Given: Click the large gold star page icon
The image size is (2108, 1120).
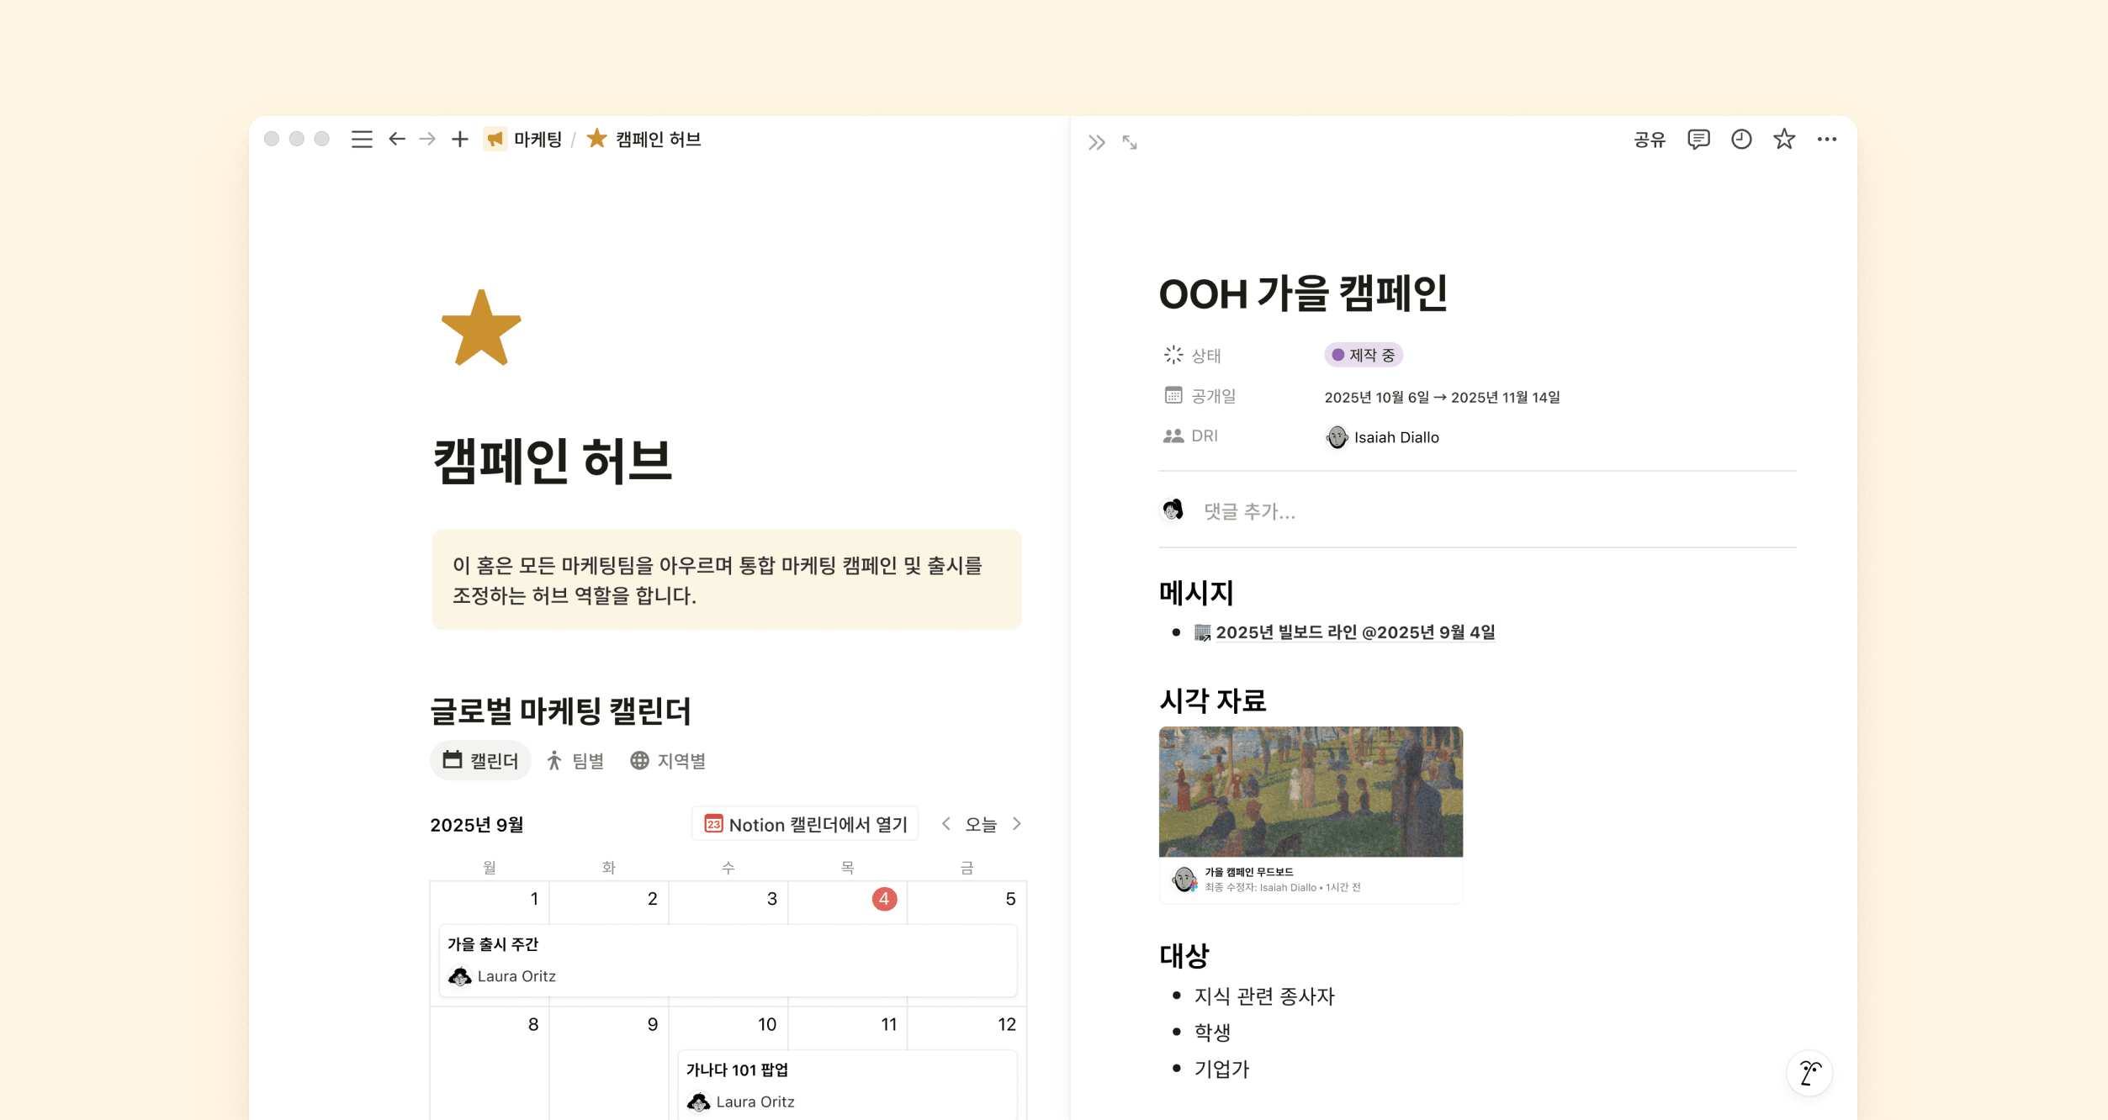Looking at the screenshot, I should (x=481, y=329).
